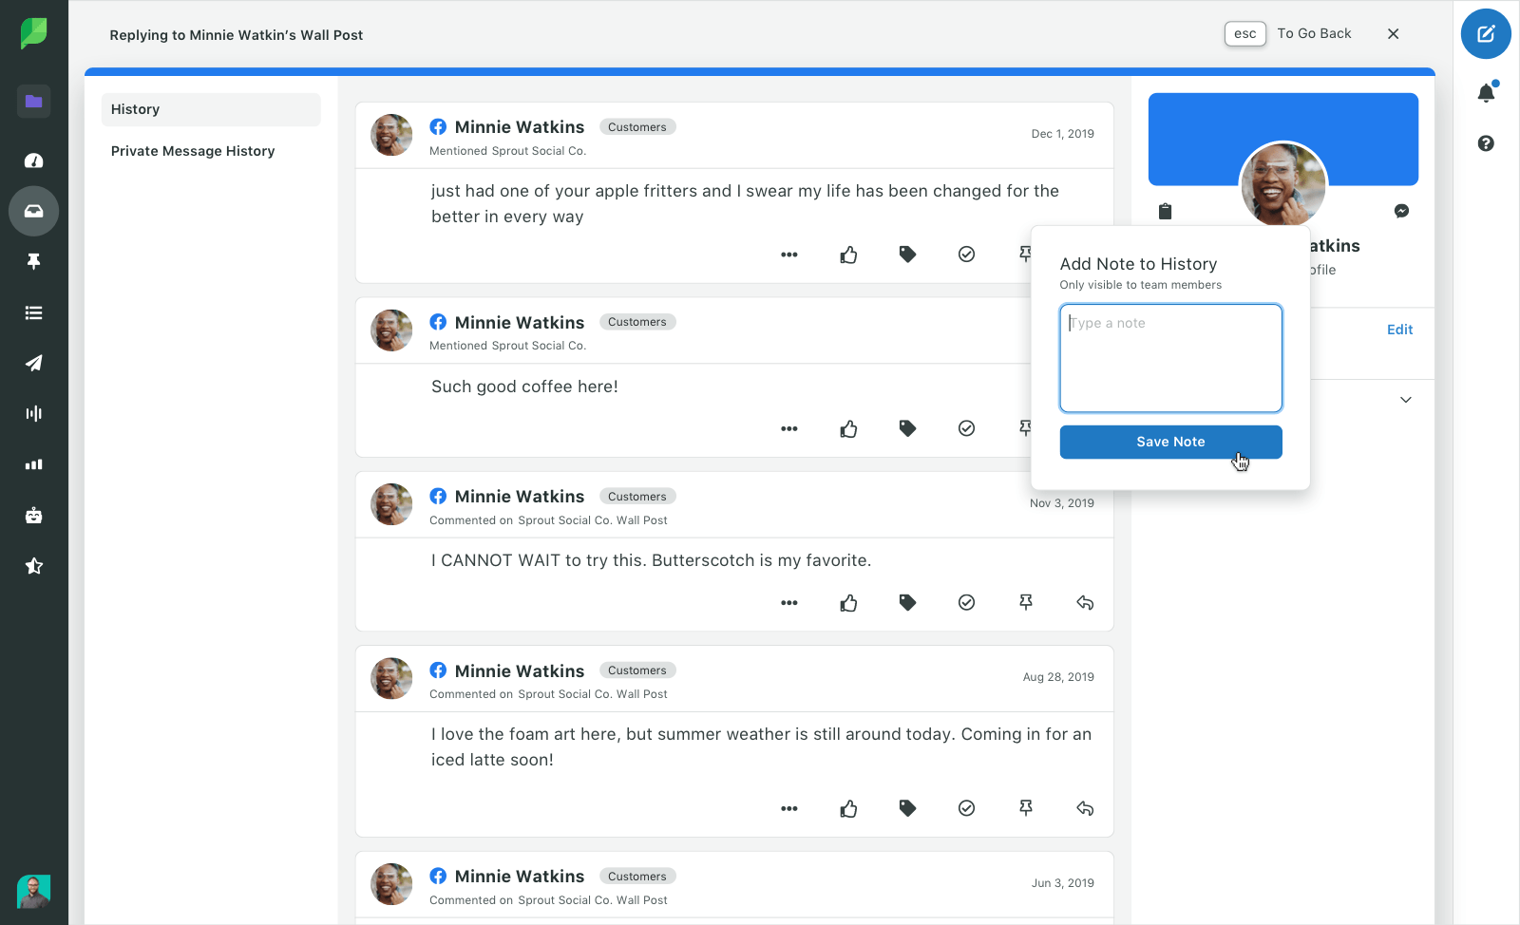Open more options on the foam art comment
The height and width of the screenshot is (925, 1520).
pyautogui.click(x=788, y=809)
